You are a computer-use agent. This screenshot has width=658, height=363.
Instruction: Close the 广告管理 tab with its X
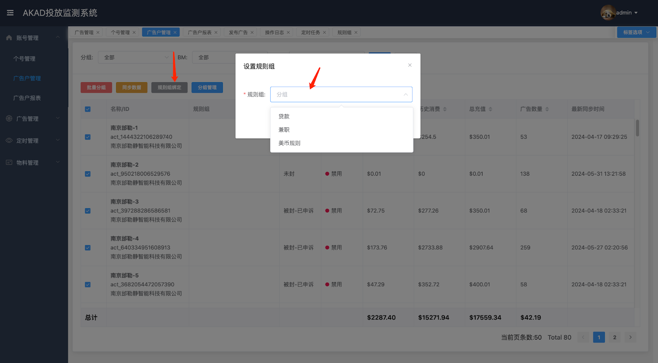point(98,32)
